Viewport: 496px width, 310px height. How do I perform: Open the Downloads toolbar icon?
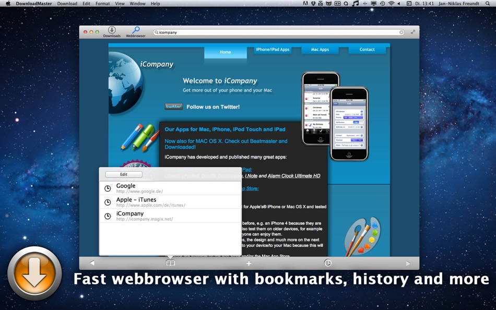point(112,30)
